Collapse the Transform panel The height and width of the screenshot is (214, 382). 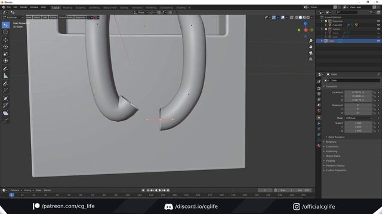coord(331,86)
